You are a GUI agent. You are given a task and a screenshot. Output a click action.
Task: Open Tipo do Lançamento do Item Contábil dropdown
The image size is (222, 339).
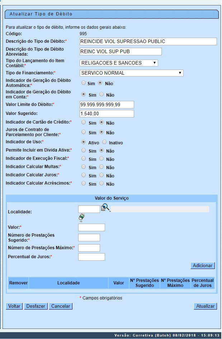coord(119,63)
